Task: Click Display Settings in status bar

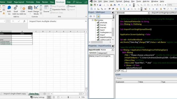Action: tap(37, 97)
